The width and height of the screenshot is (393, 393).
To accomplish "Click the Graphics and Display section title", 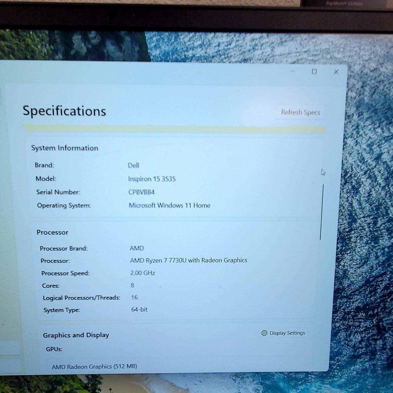I will [x=76, y=335].
